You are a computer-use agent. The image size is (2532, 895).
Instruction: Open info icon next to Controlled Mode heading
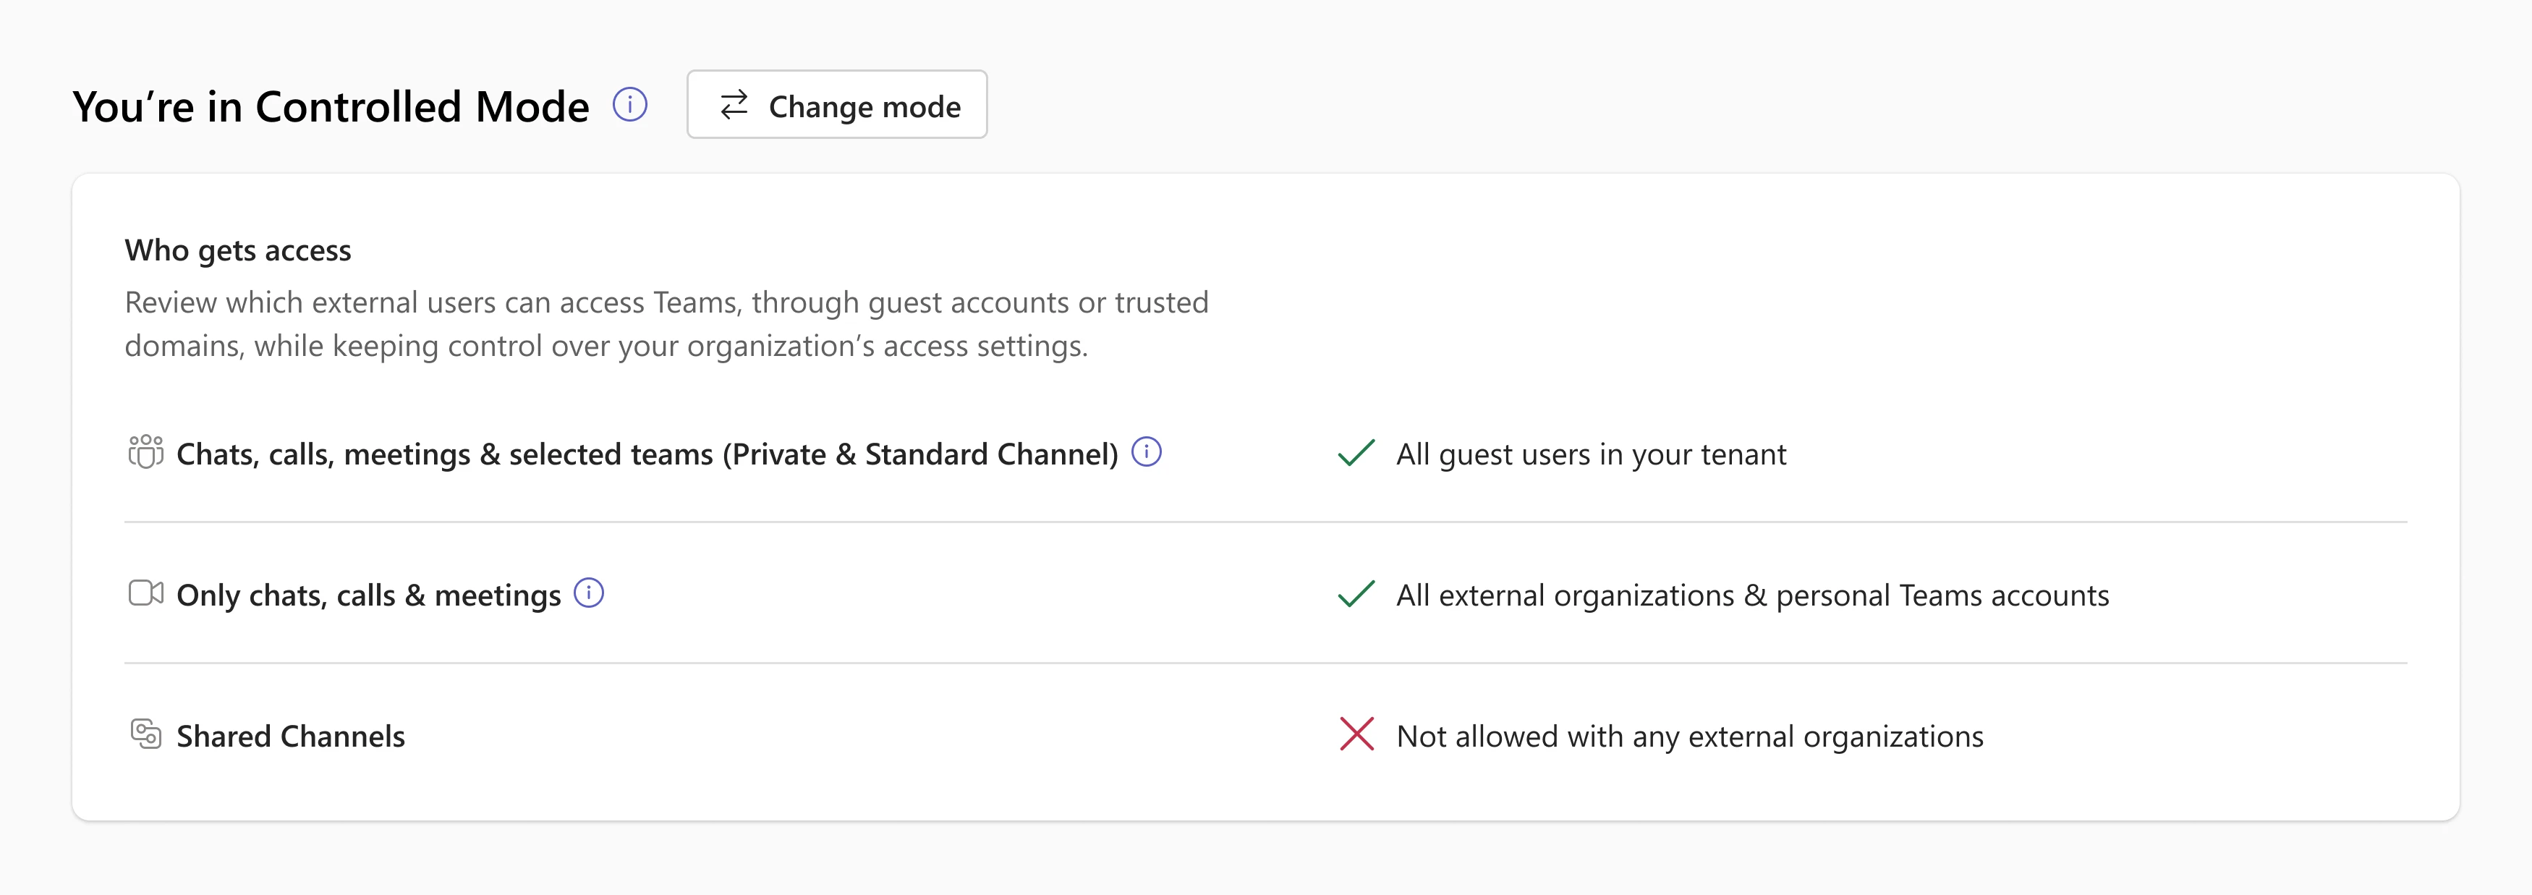coord(630,104)
